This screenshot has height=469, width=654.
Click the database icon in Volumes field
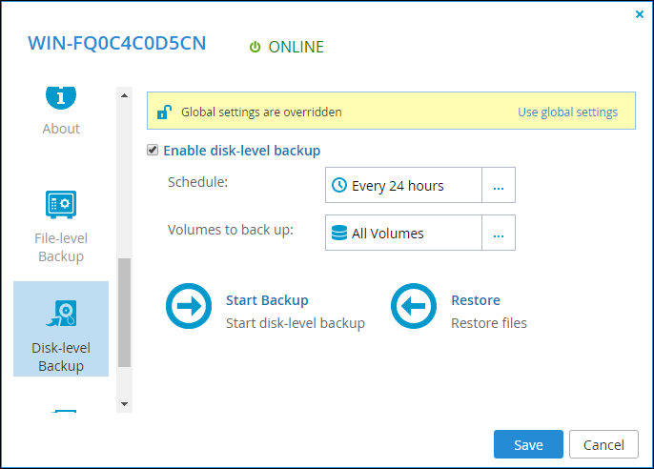click(x=339, y=233)
